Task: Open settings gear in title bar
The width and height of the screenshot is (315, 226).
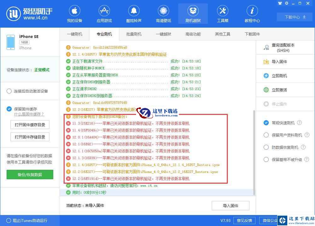Action: coord(287,3)
